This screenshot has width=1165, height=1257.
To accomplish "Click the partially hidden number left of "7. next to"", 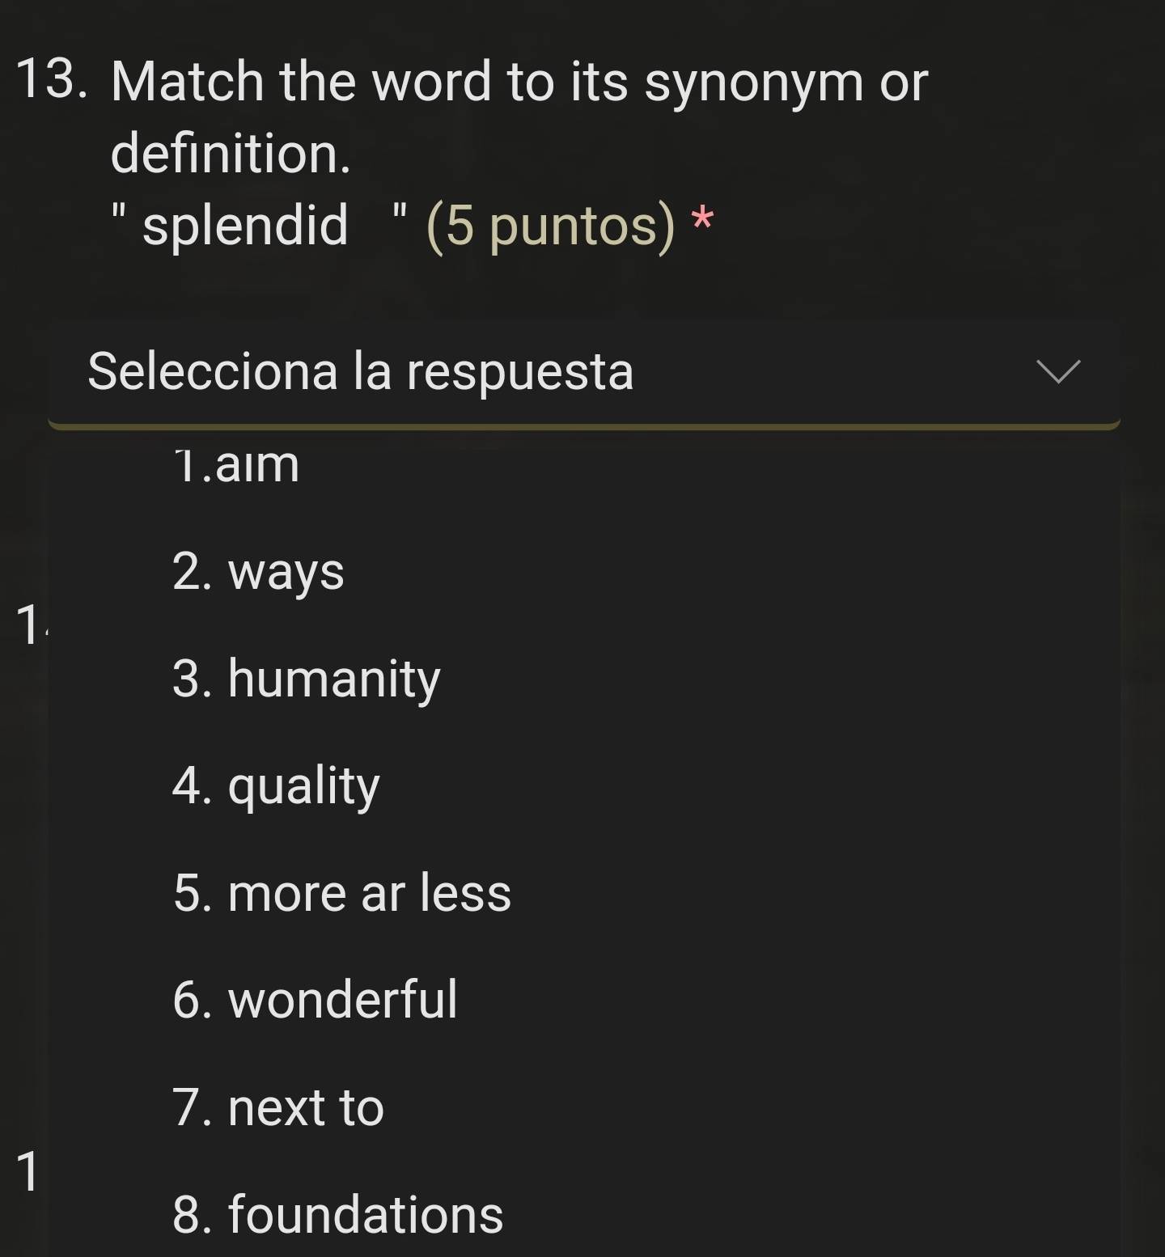I will click(27, 1171).
